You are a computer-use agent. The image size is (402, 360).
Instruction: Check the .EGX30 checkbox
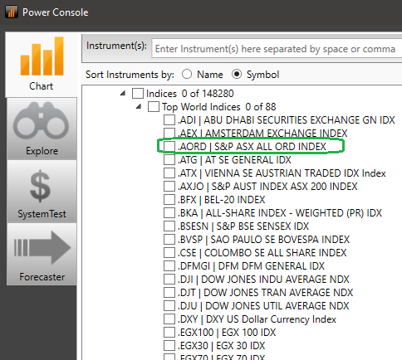(x=169, y=346)
